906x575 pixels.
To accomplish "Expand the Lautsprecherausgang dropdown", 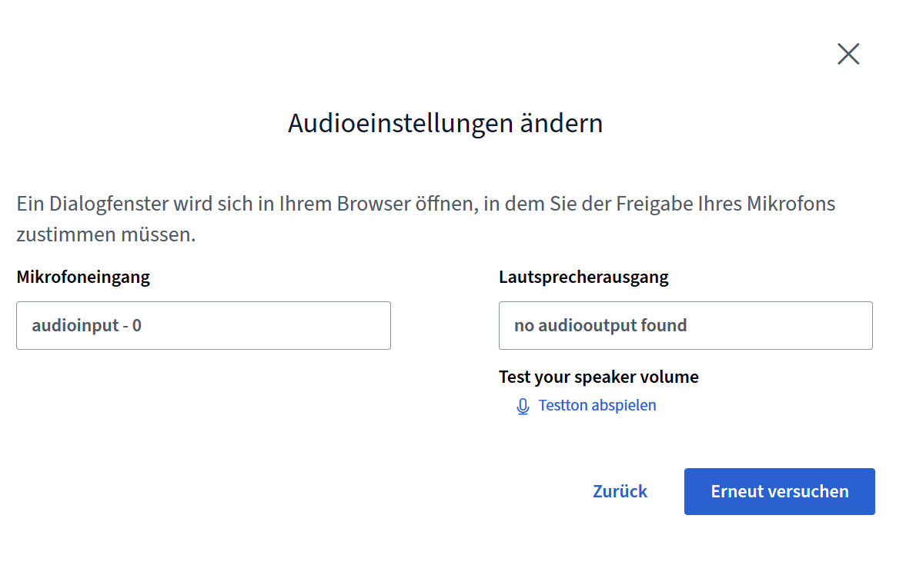I will tap(685, 326).
